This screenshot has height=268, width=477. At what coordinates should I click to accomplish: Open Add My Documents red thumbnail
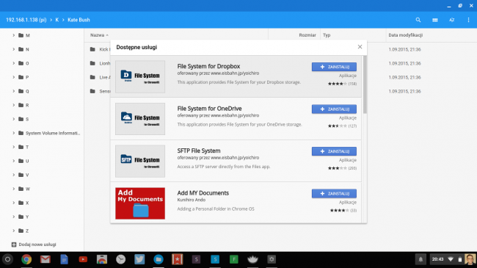pos(140,203)
